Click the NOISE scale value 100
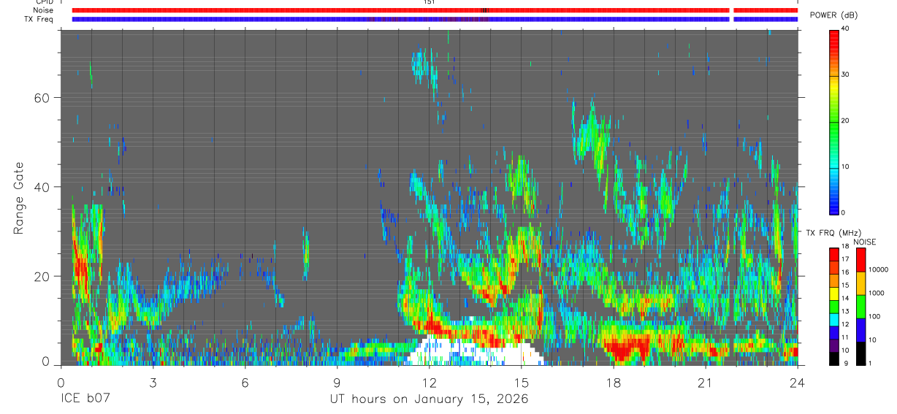The image size is (897, 414). (875, 316)
